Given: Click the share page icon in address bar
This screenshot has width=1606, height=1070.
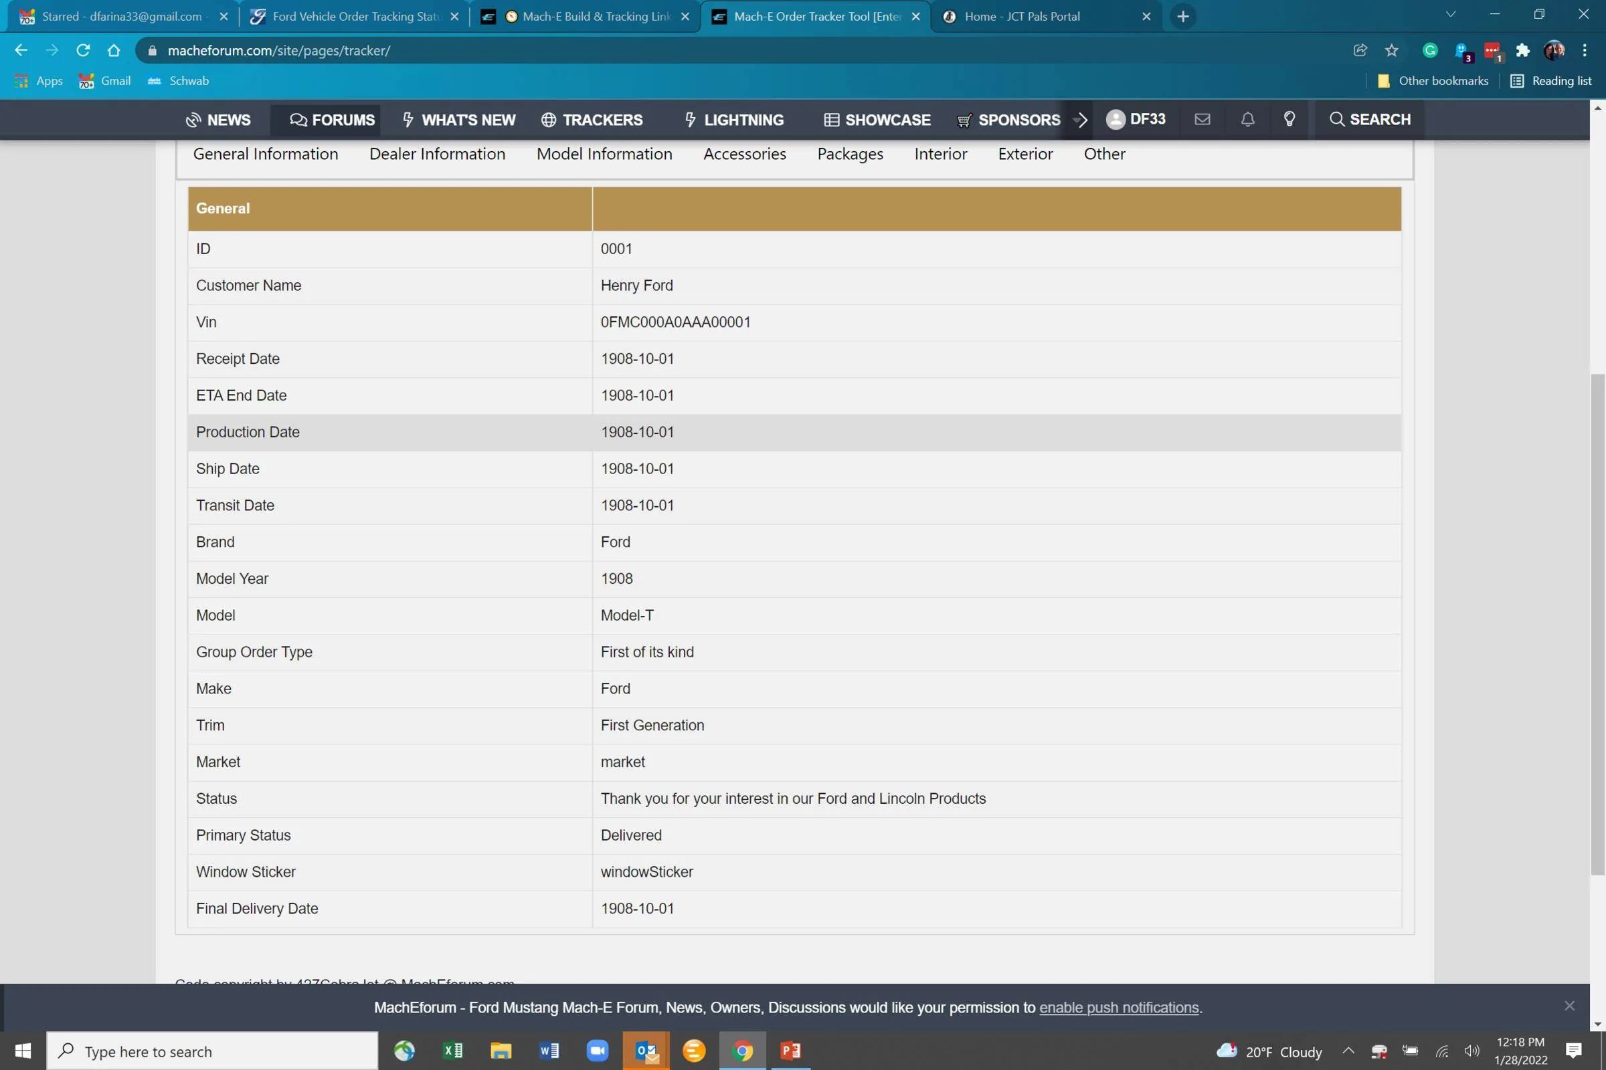Looking at the screenshot, I should click(1360, 51).
